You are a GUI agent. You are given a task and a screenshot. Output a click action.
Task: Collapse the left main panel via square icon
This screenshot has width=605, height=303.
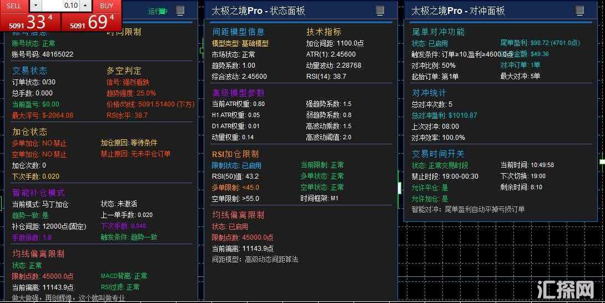click(x=180, y=11)
